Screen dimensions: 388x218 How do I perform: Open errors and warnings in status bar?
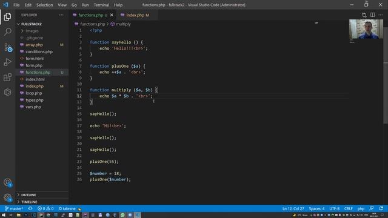45,208
